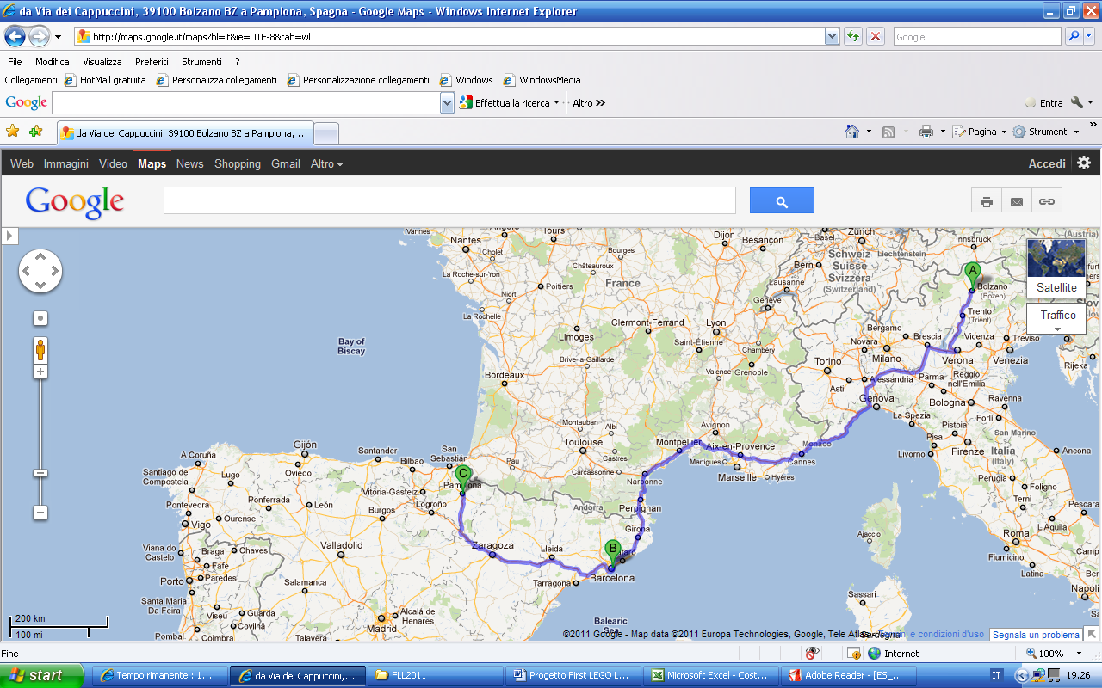Go forward with the IE forward arrow
The image size is (1102, 688).
pos(39,37)
